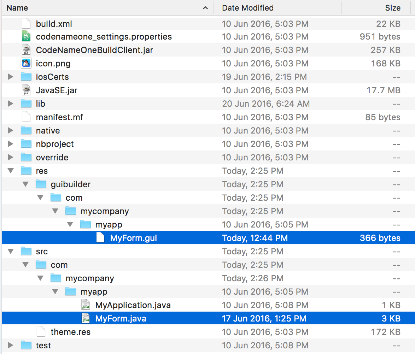The height and width of the screenshot is (354, 415).
Task: Click the build.xml document icon
Action: (26, 23)
